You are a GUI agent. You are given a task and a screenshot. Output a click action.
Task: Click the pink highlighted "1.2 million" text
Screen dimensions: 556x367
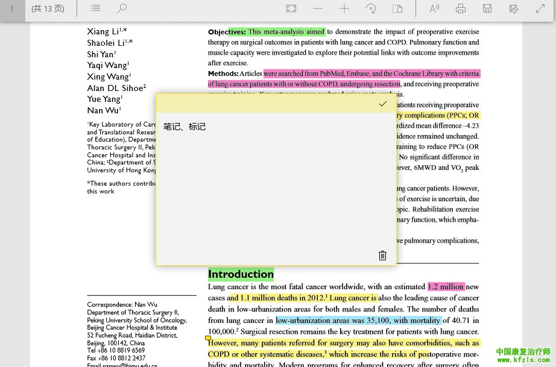pos(446,287)
